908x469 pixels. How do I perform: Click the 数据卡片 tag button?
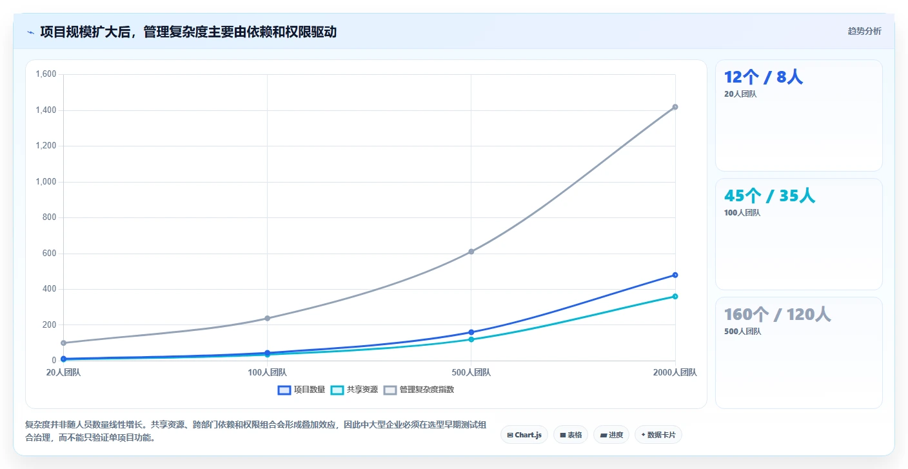pyautogui.click(x=658, y=435)
